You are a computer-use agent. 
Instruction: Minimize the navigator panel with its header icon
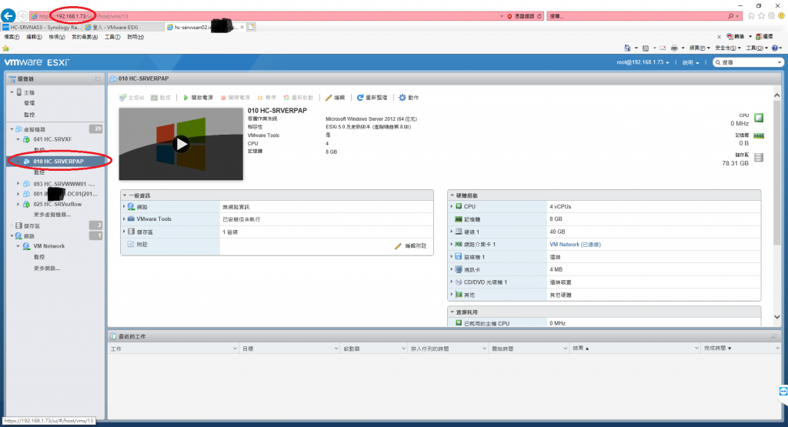(x=98, y=79)
